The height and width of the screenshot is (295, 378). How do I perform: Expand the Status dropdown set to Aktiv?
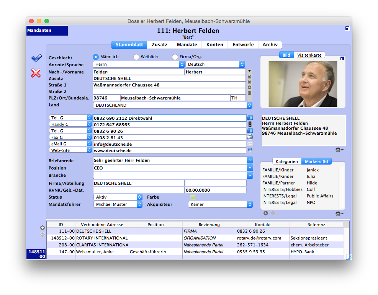click(140, 197)
